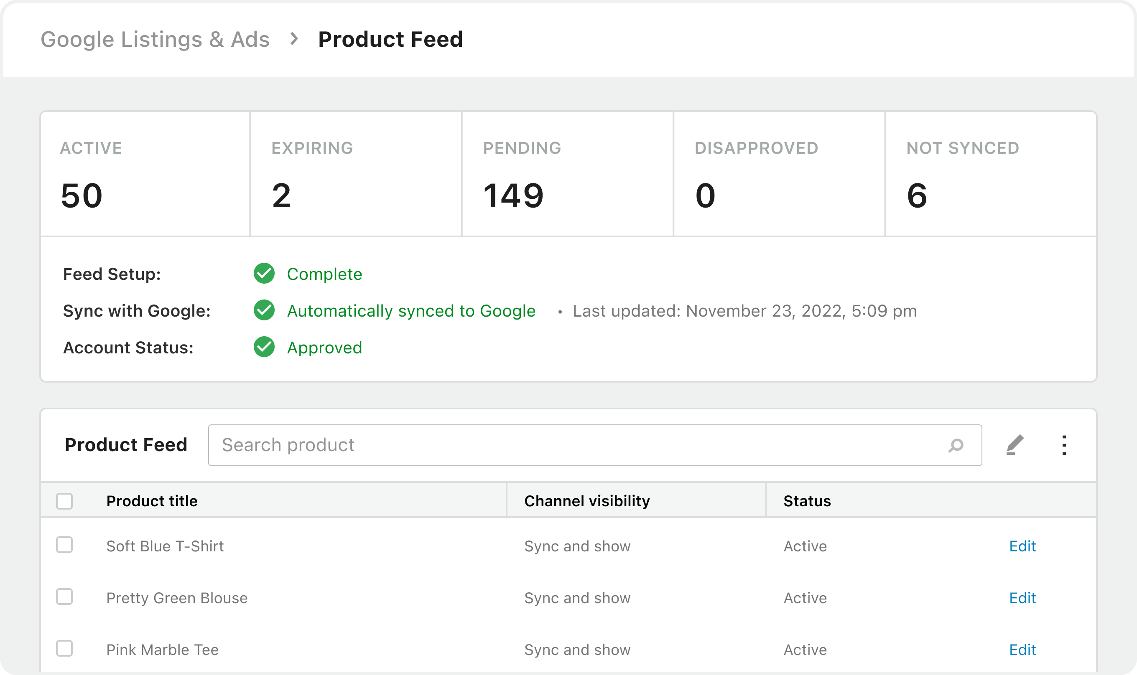The width and height of the screenshot is (1137, 675).
Task: Edit the Soft Blue T-Shirt product
Action: pos(1022,546)
